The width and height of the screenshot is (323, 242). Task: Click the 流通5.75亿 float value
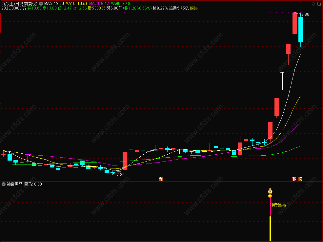tap(179, 8)
